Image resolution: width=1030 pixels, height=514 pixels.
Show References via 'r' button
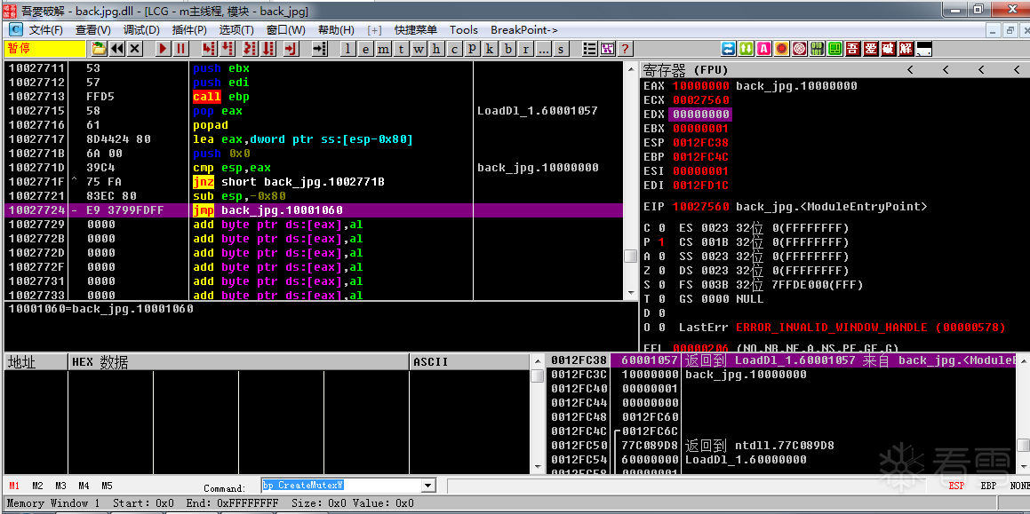pos(525,49)
